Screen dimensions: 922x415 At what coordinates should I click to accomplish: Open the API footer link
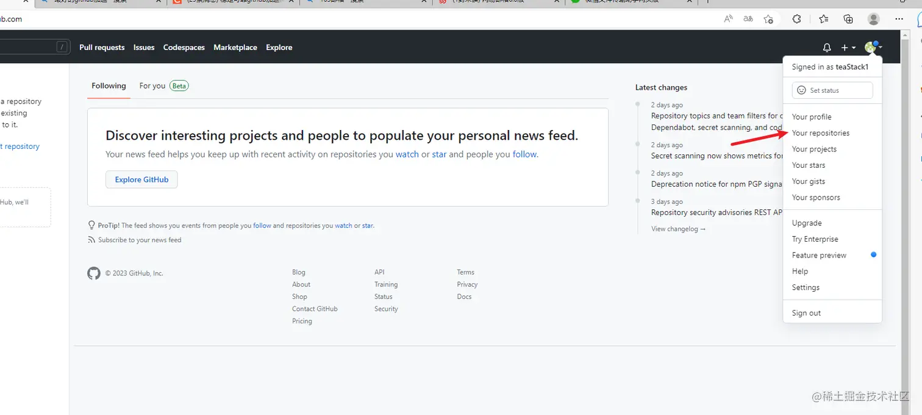[x=379, y=272]
